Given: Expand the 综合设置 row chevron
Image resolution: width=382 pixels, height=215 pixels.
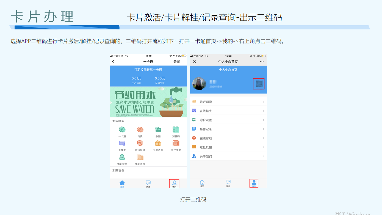Looking at the screenshot, I should 263,120.
